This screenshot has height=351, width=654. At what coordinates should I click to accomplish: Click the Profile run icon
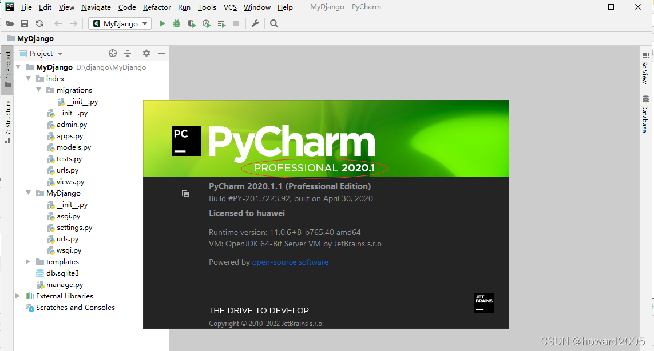[207, 24]
